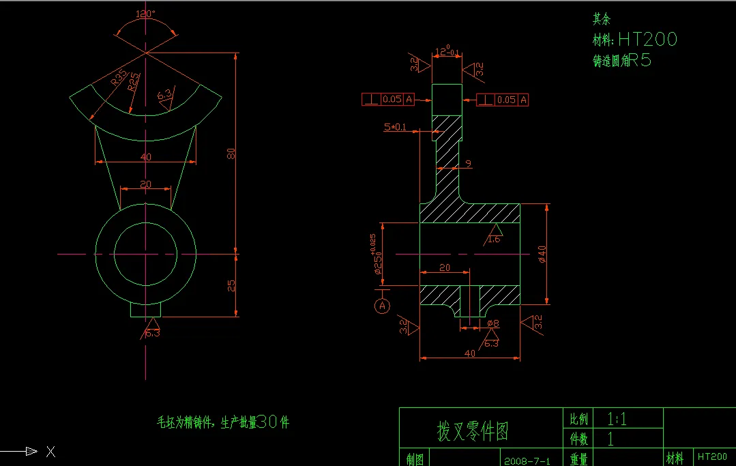
Task: Select the 120° angular dimension
Action: click(x=144, y=13)
